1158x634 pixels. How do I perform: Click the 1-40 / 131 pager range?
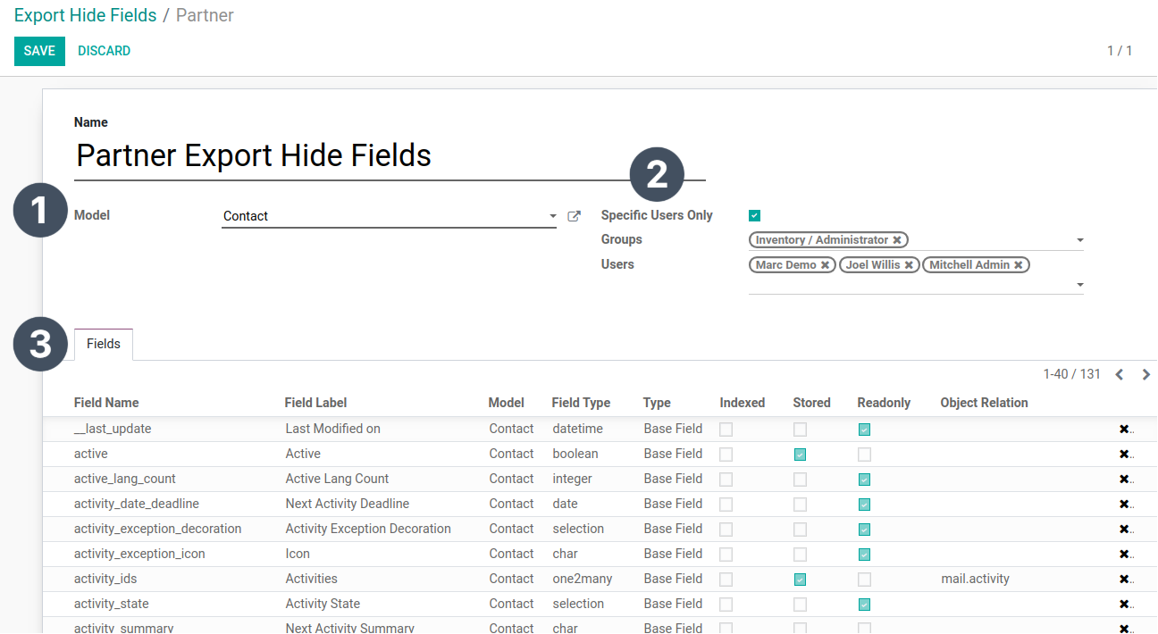point(1072,374)
